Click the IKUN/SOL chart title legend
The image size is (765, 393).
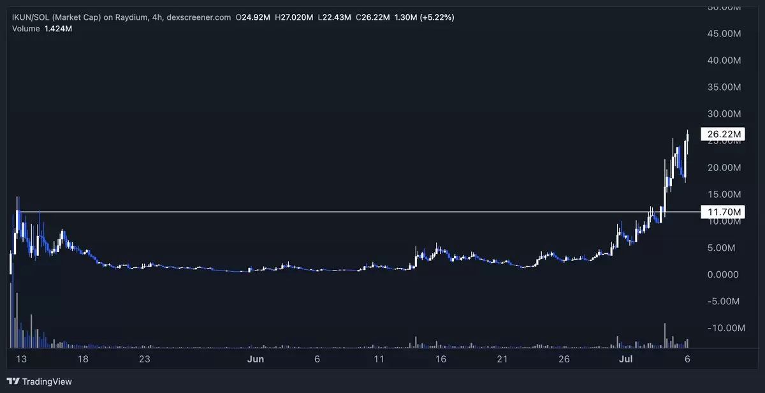pos(121,17)
